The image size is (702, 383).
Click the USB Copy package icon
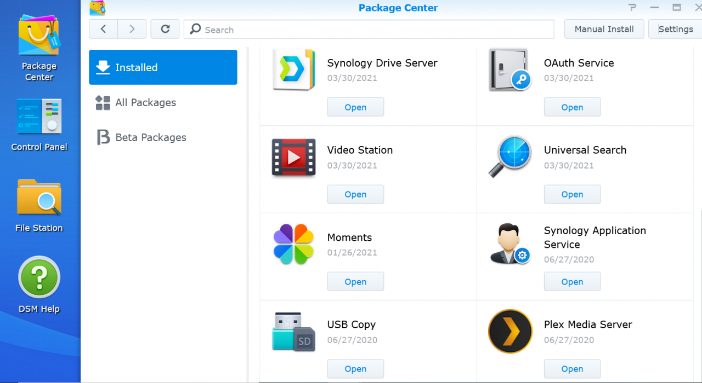click(x=294, y=332)
